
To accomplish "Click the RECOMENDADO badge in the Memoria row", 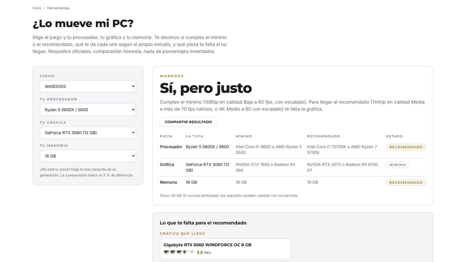I will click(x=406, y=183).
